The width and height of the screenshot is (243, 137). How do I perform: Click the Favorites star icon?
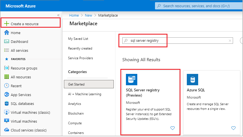tap(7, 59)
